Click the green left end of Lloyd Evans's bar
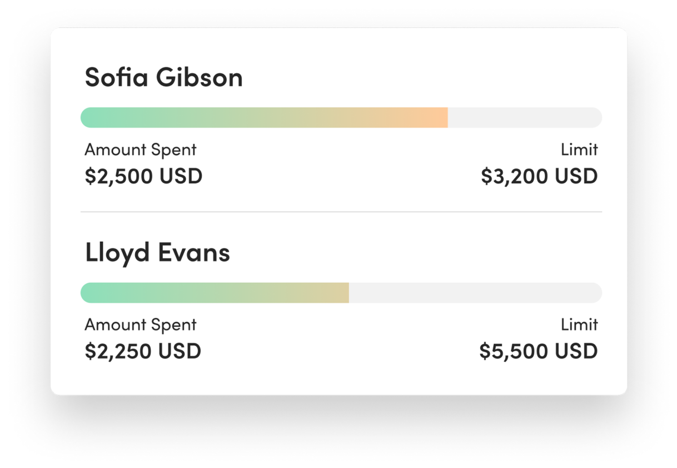 (92, 293)
